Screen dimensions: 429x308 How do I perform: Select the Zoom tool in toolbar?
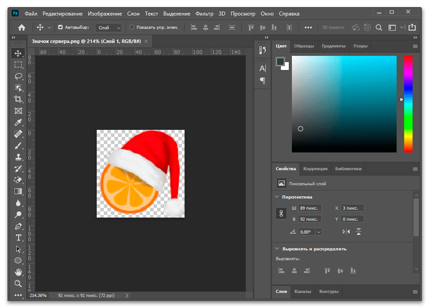[18, 283]
